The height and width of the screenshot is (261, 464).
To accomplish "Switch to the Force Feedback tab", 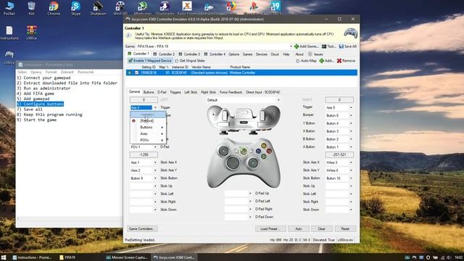I will [231, 92].
